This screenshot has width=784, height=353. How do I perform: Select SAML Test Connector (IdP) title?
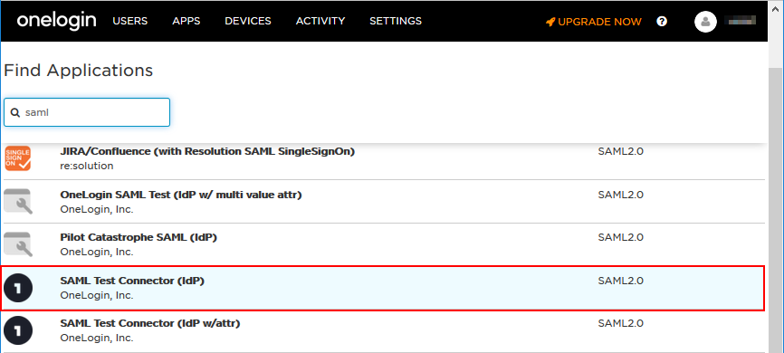132,281
